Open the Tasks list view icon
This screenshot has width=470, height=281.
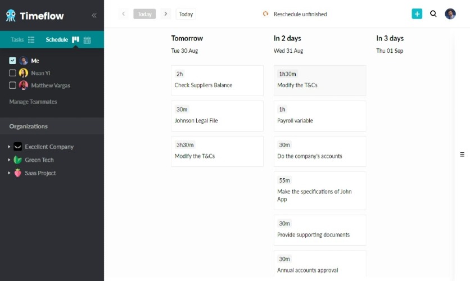click(x=31, y=39)
